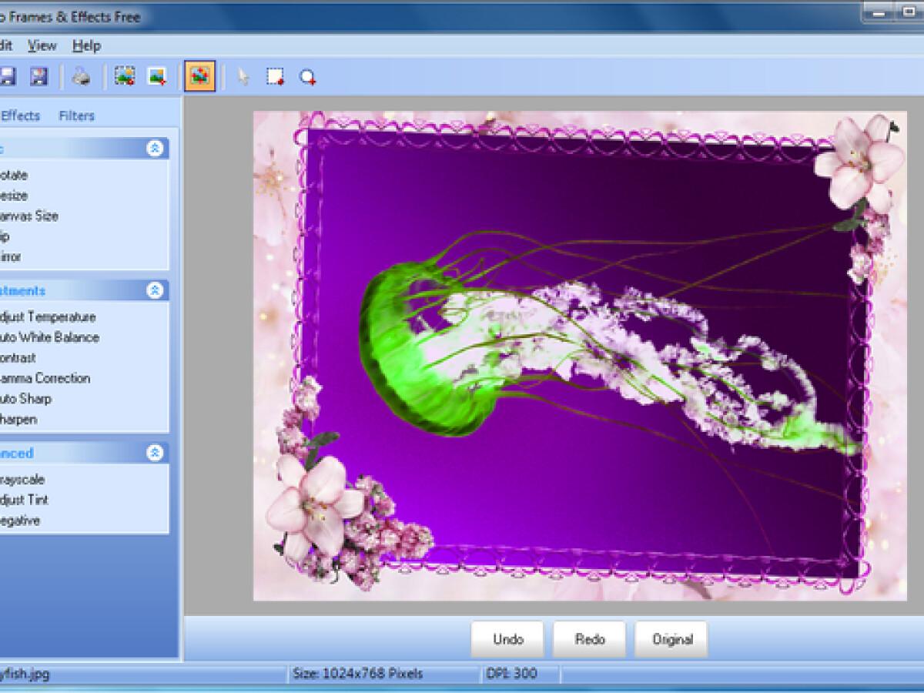Click the Save As floppy disk icon

tap(38, 76)
